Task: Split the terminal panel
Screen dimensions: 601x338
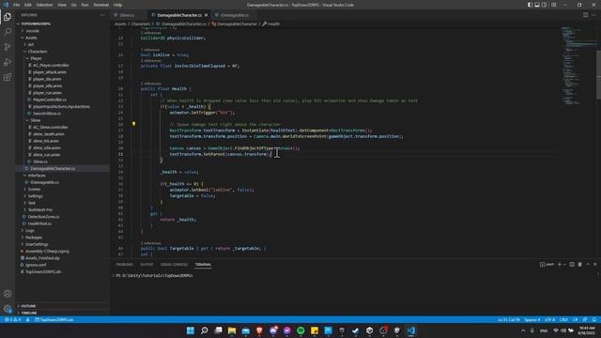Action: click(x=572, y=265)
